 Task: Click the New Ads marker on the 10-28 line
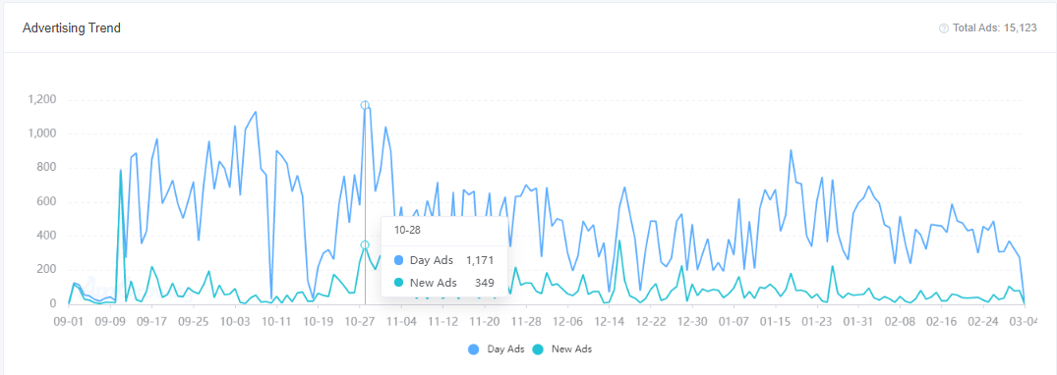click(365, 245)
